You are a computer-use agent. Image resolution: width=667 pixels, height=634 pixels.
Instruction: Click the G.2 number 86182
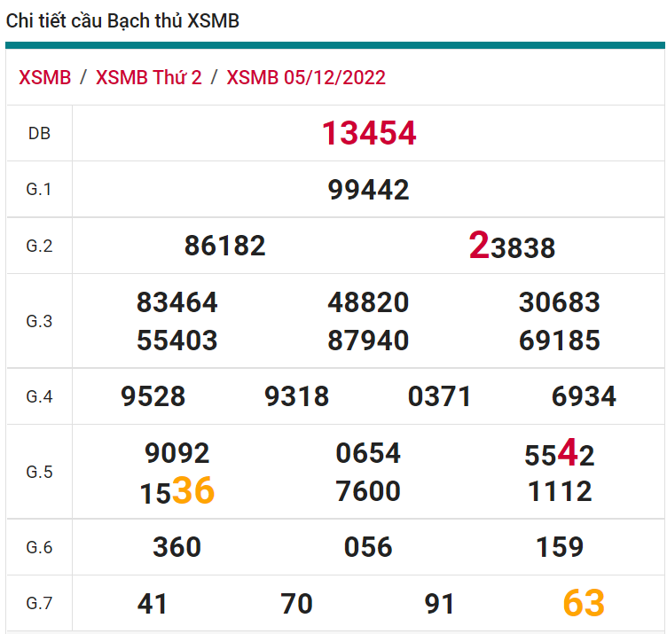pyautogui.click(x=224, y=246)
